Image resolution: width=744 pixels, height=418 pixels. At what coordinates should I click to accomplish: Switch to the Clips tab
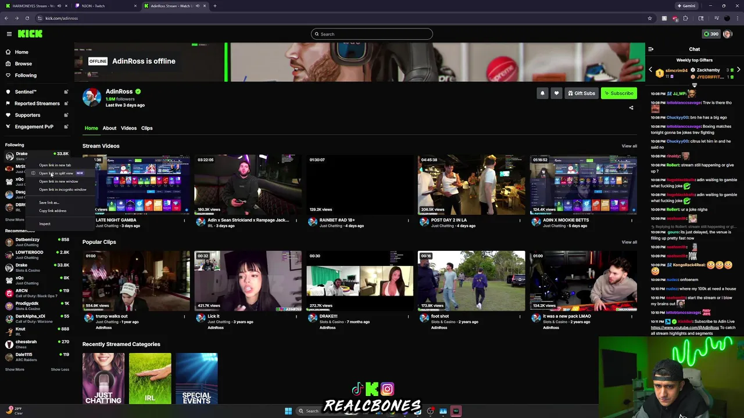point(146,128)
